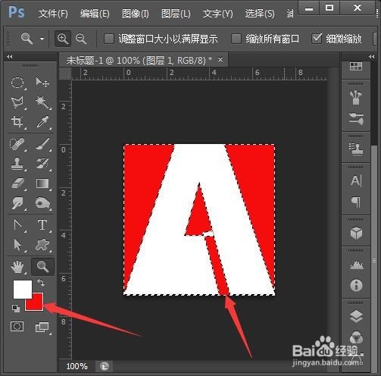
Task: Select the Gradient tool
Action: [x=42, y=183]
